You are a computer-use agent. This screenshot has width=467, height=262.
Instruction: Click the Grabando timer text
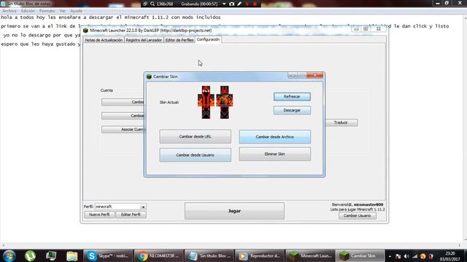(199, 4)
